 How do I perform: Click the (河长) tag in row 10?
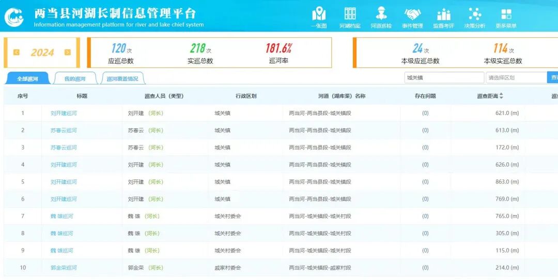(156, 268)
